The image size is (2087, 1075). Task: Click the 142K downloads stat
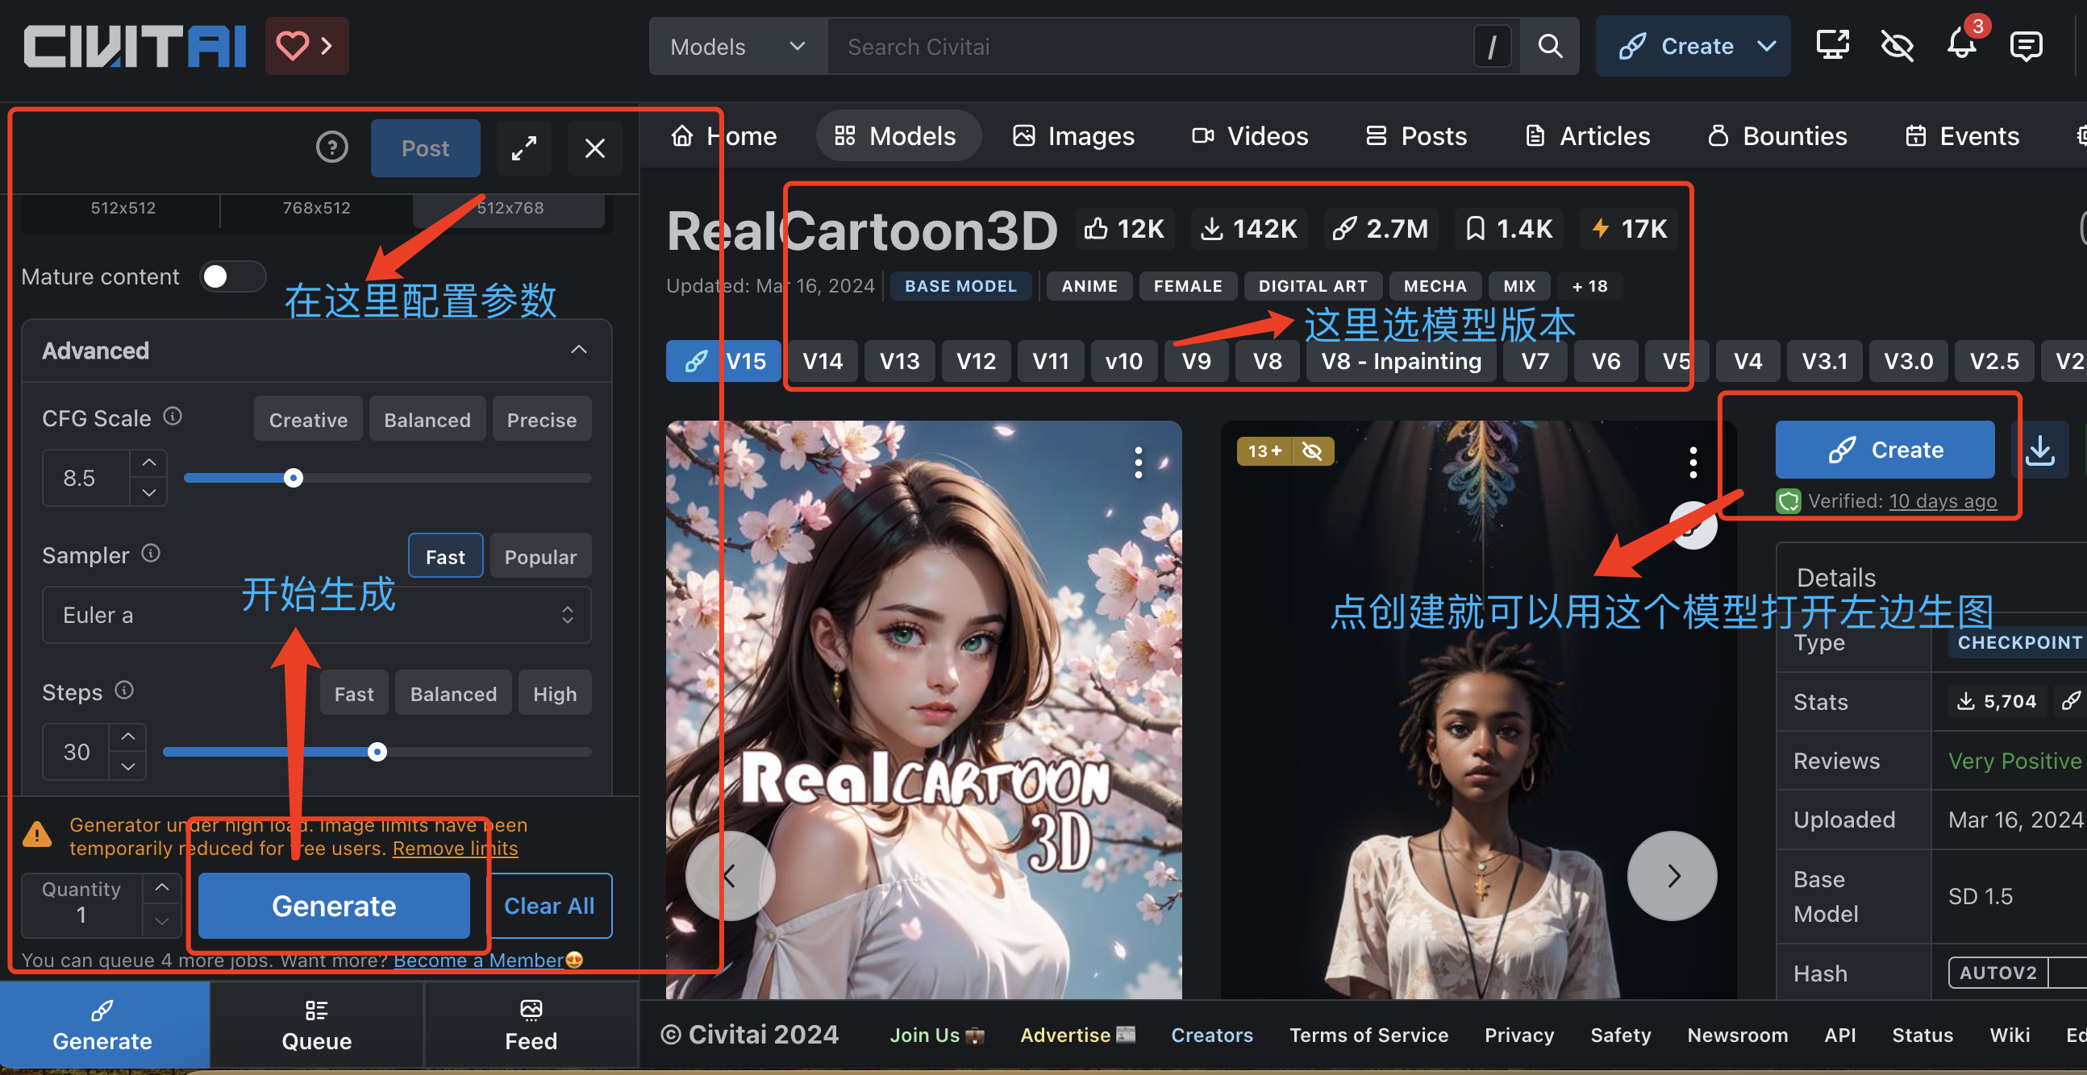tap(1248, 229)
